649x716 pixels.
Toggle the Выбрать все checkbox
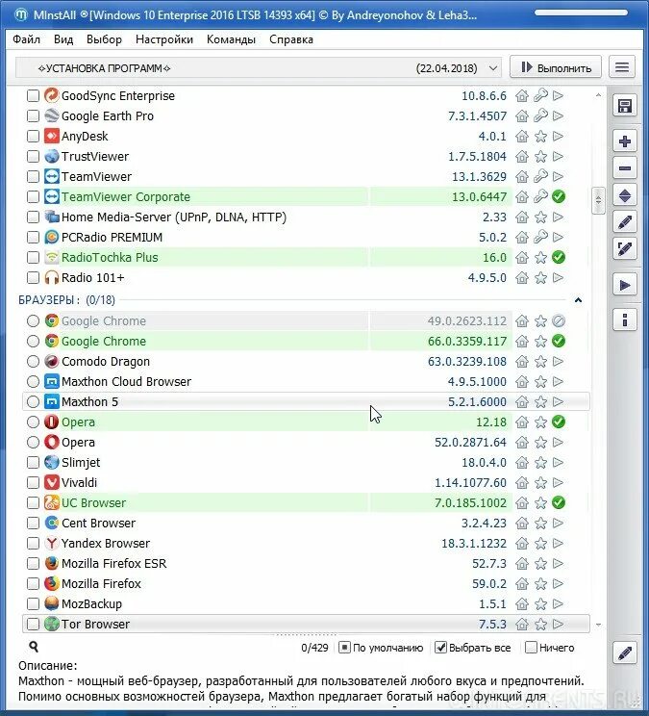point(440,647)
